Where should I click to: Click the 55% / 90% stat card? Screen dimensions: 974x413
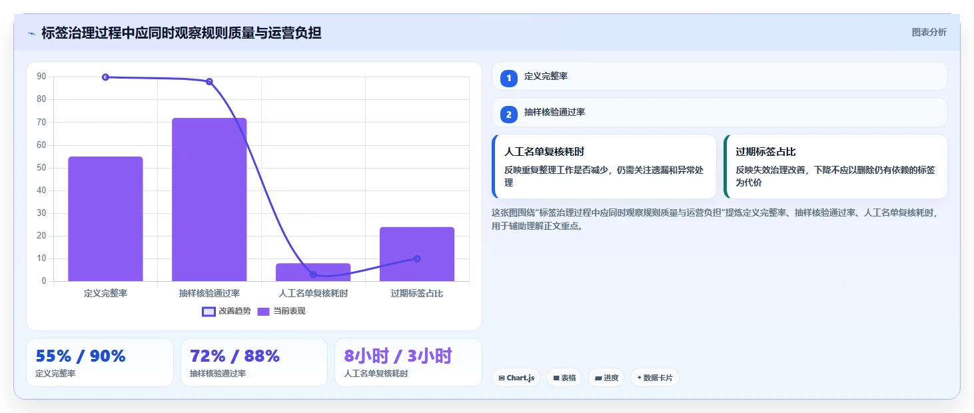click(x=100, y=362)
